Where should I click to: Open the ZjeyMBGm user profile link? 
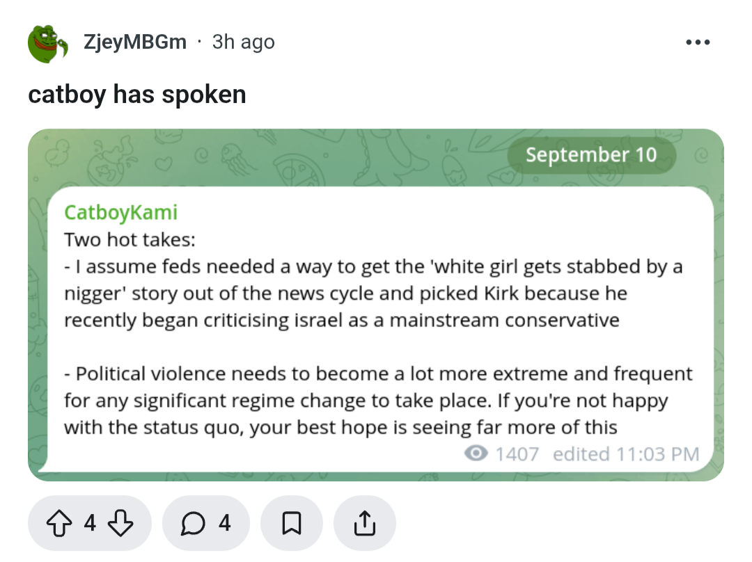(135, 42)
